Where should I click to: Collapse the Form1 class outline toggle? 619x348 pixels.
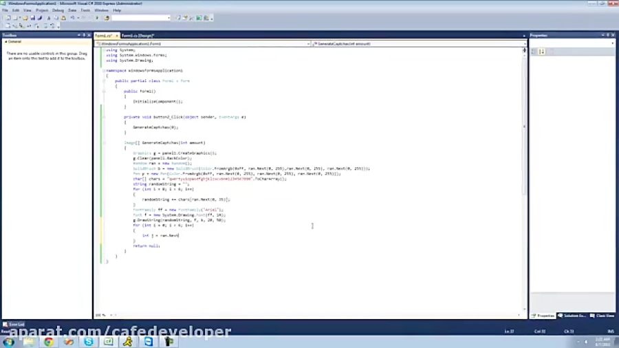105,81
